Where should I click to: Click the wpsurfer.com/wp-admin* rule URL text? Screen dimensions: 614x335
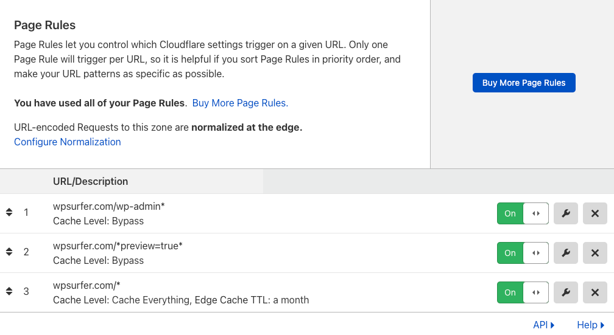(109, 206)
